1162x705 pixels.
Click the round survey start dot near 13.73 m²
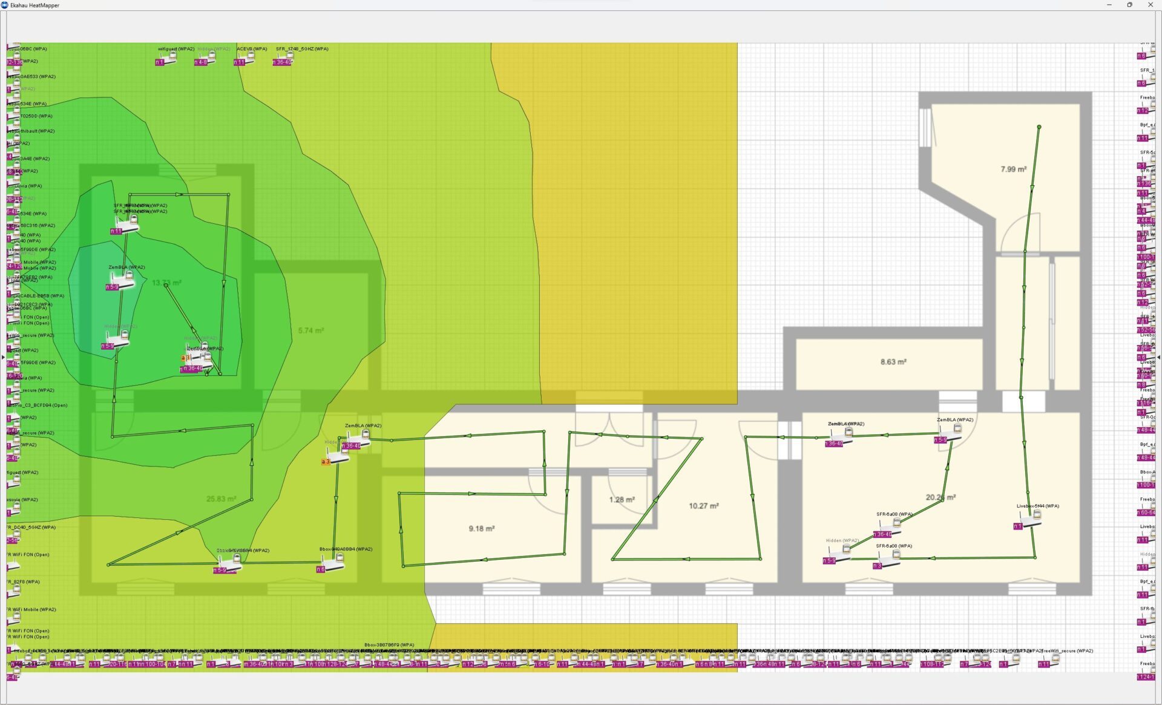(x=166, y=285)
